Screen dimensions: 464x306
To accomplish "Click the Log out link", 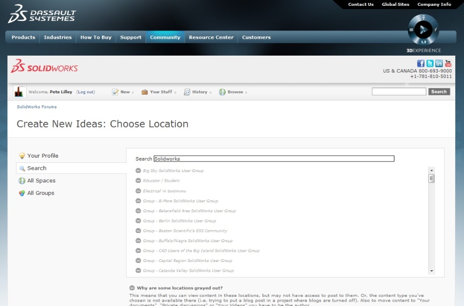I will pos(86,92).
